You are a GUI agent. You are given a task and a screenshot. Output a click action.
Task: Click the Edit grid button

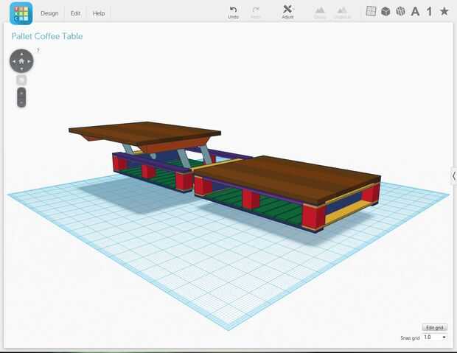pyautogui.click(x=435, y=327)
